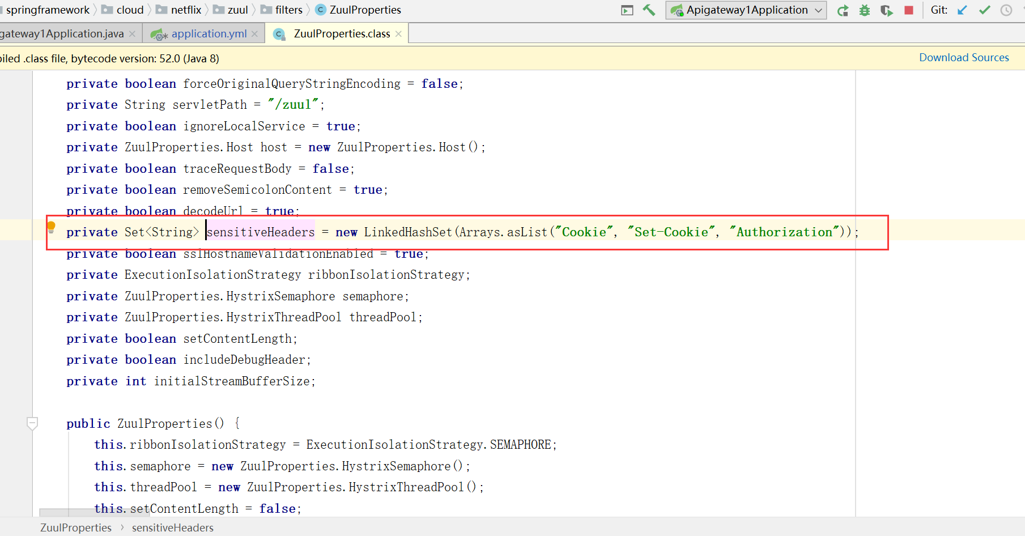Click the includeDebugHeader field

point(244,360)
